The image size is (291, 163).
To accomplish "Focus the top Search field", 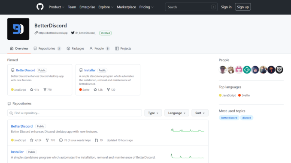I will click(x=191, y=7).
